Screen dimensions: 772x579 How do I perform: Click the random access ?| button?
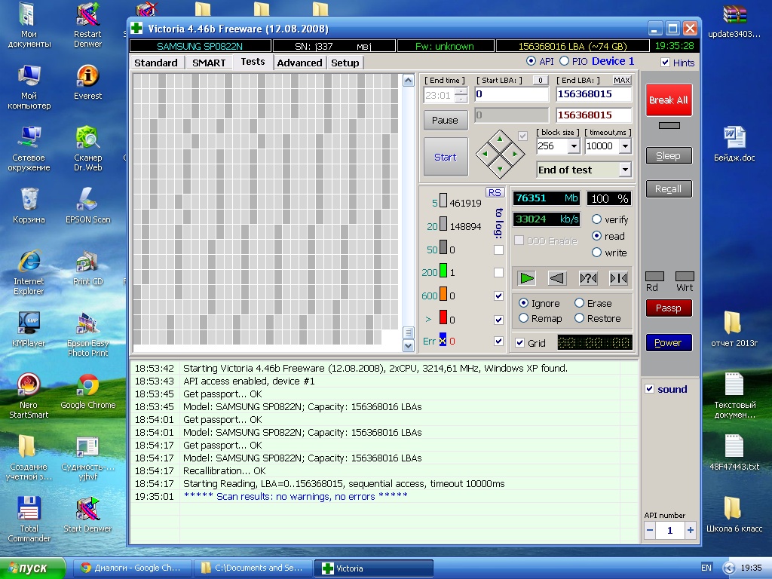588,278
